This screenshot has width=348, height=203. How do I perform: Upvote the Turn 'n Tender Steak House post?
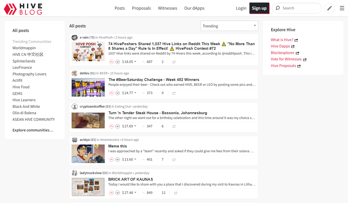[111, 126]
